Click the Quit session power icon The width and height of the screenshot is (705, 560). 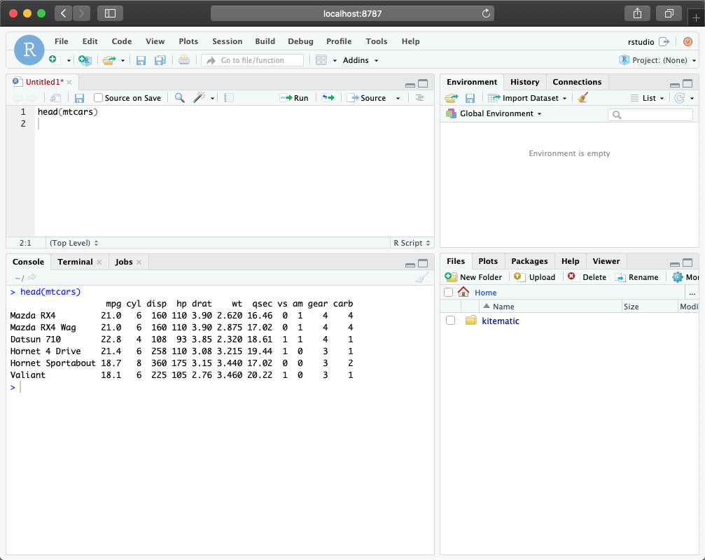687,41
